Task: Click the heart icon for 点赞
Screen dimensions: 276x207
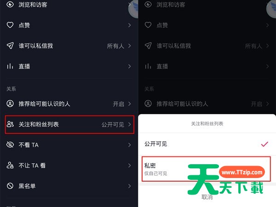Action: (10, 25)
